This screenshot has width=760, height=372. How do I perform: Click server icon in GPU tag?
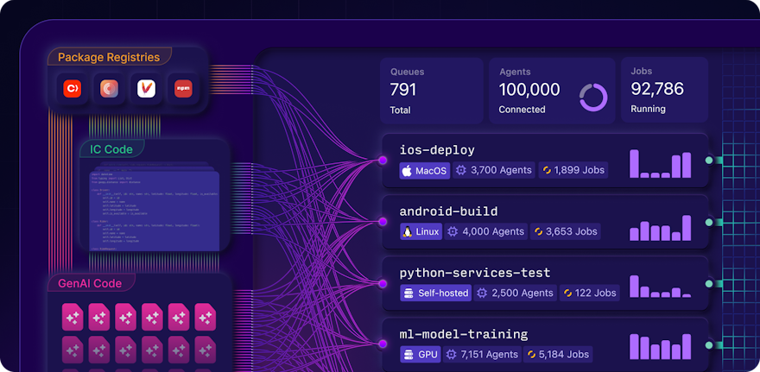[x=408, y=355]
